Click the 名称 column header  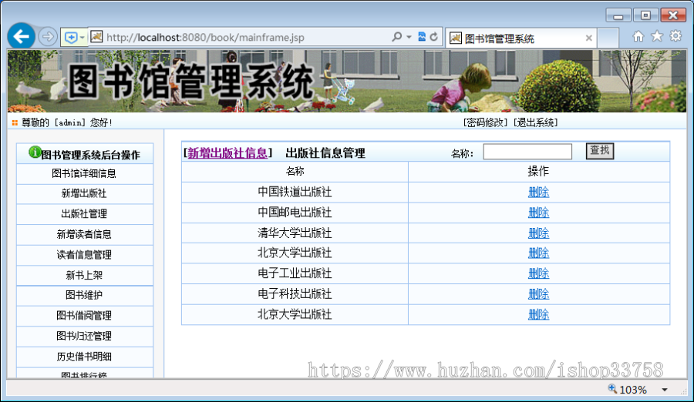click(295, 172)
